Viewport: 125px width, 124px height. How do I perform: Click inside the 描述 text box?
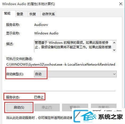pyautogui.click(x=73, y=46)
